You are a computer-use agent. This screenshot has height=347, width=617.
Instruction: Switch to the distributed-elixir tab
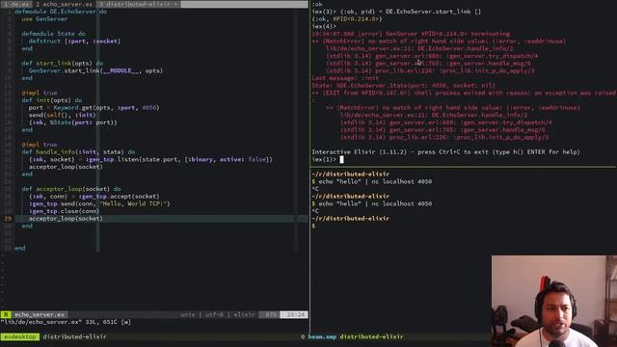[x=138, y=4]
